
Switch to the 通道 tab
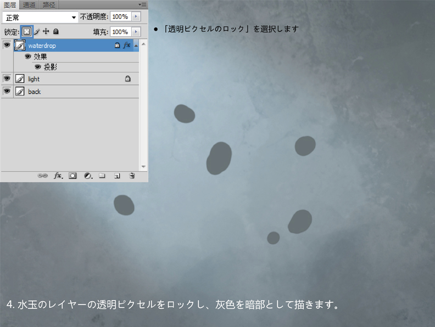pos(29,5)
